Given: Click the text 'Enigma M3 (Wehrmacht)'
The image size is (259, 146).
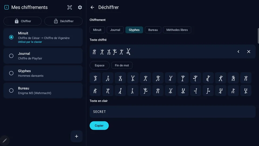Looking at the screenshot, I should pos(35,93).
